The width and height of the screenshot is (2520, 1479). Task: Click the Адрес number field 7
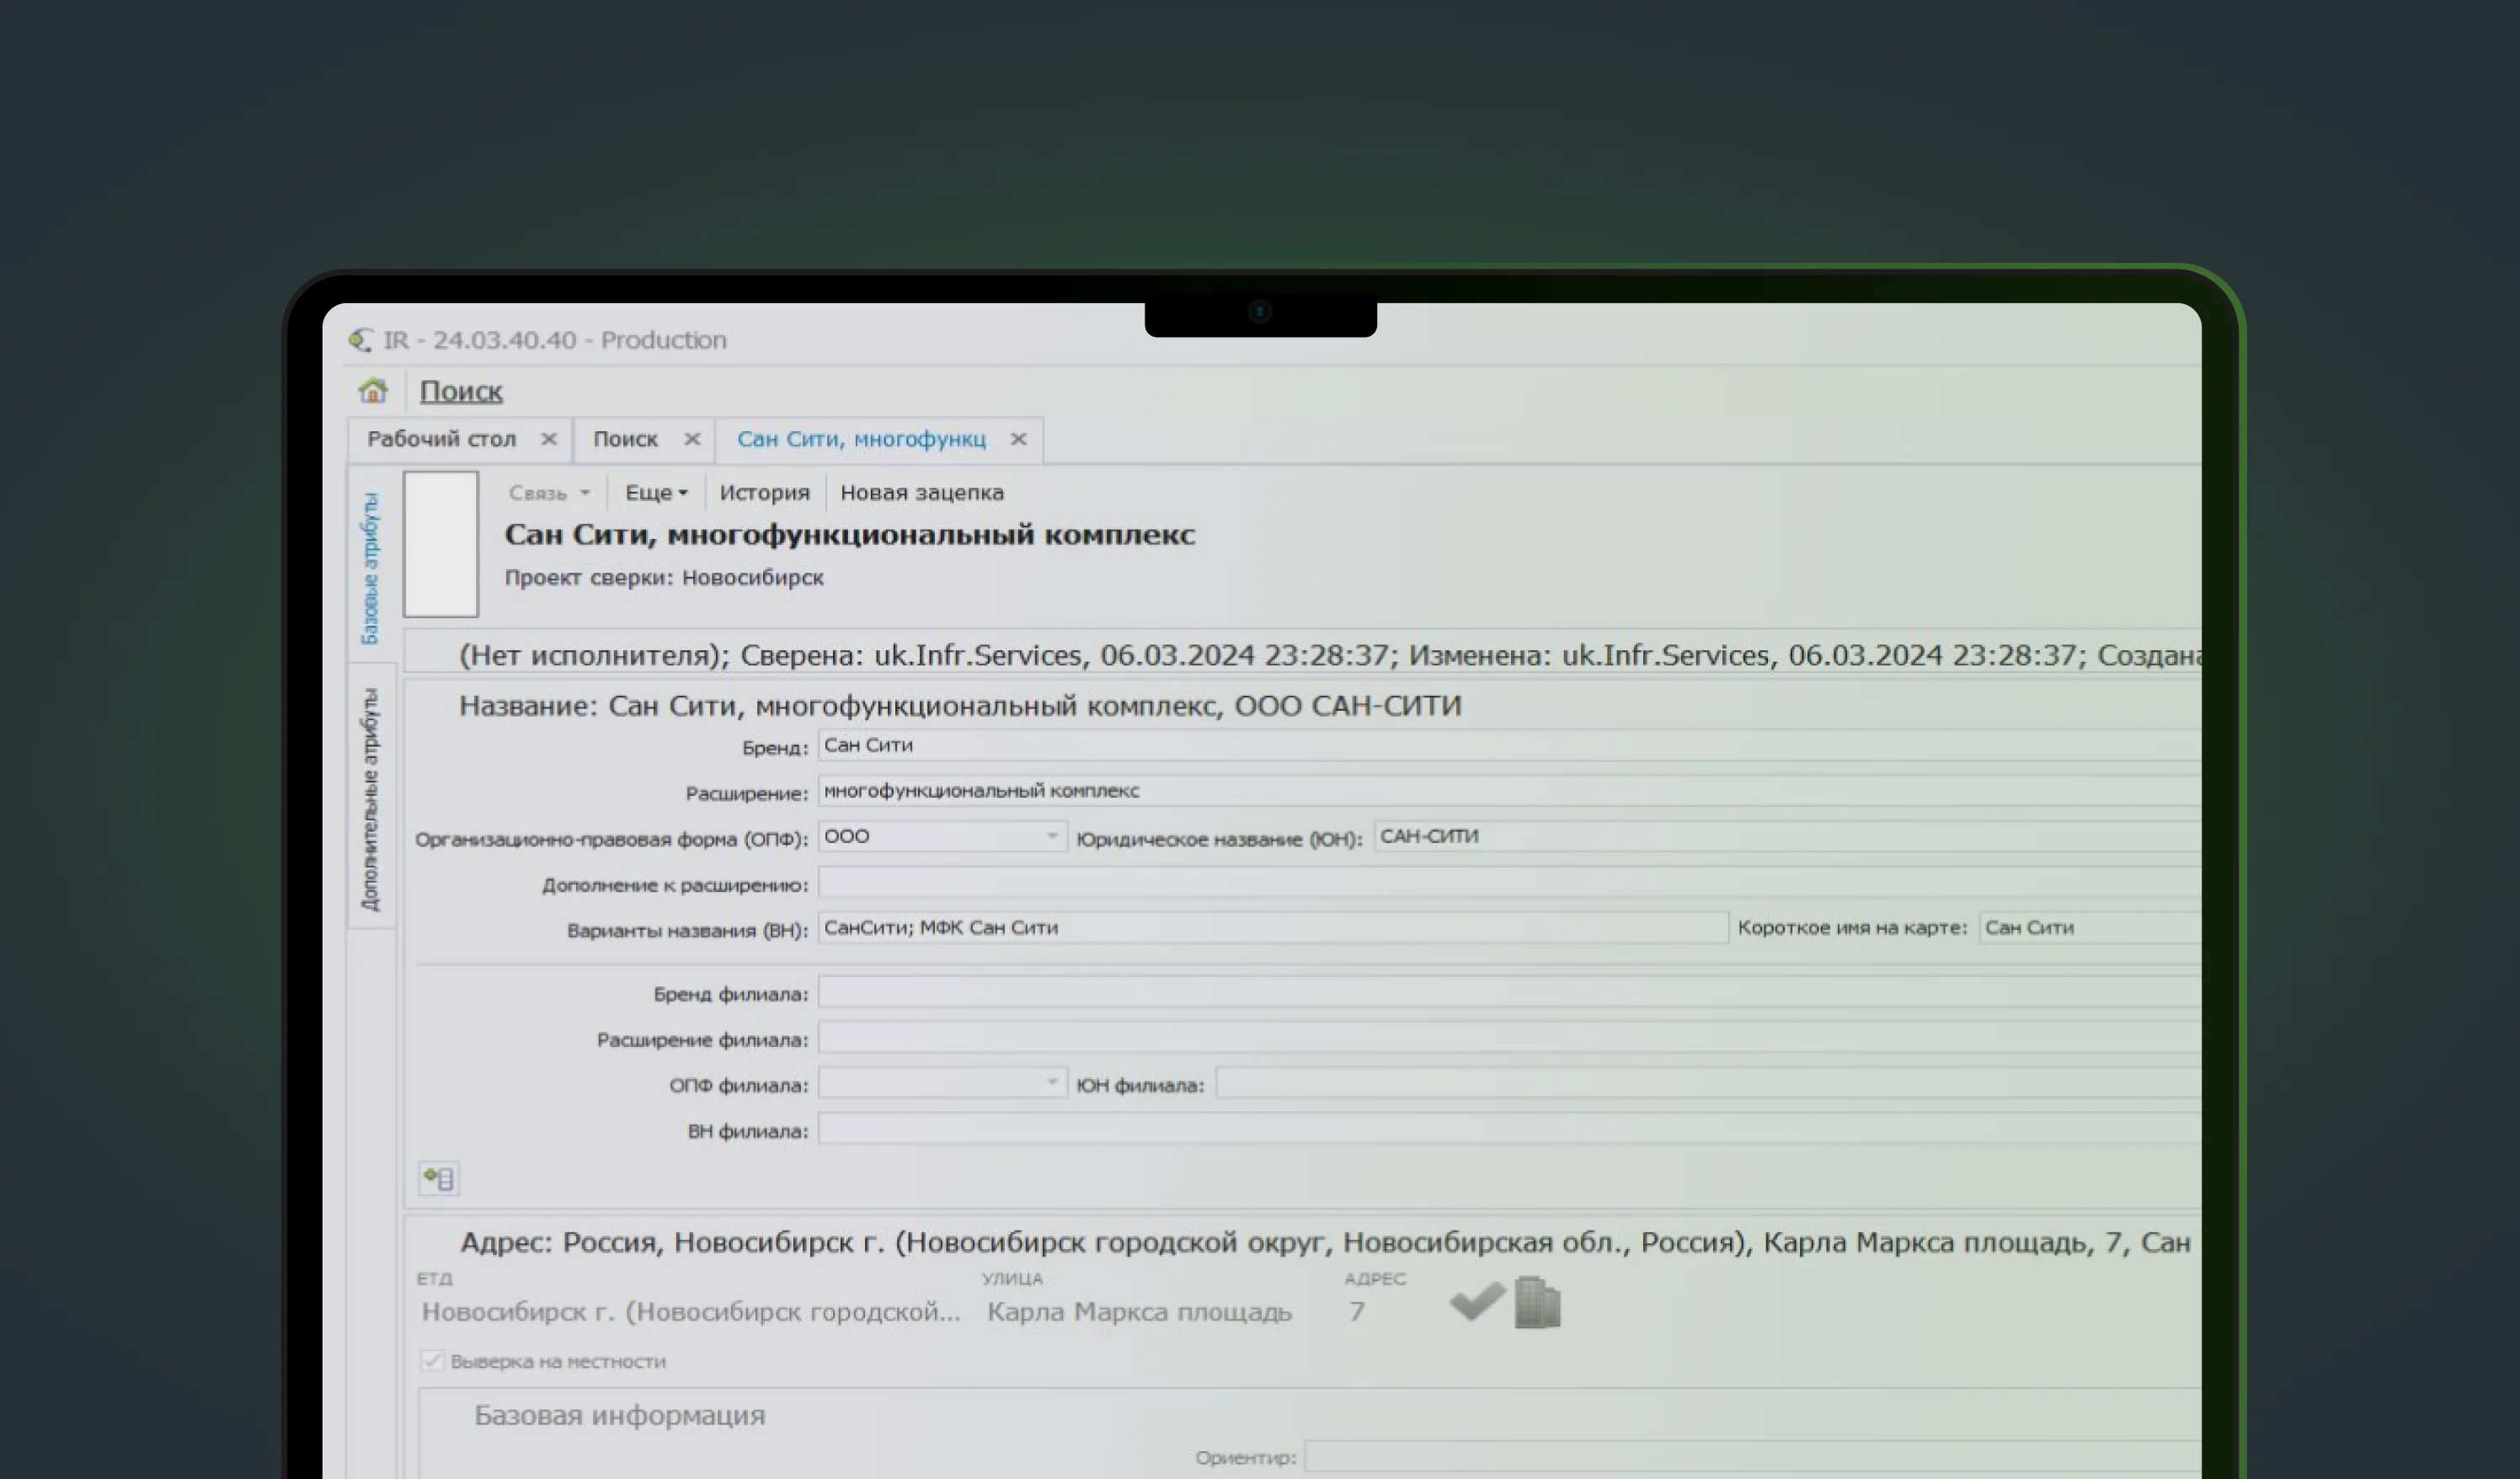(x=1357, y=1312)
